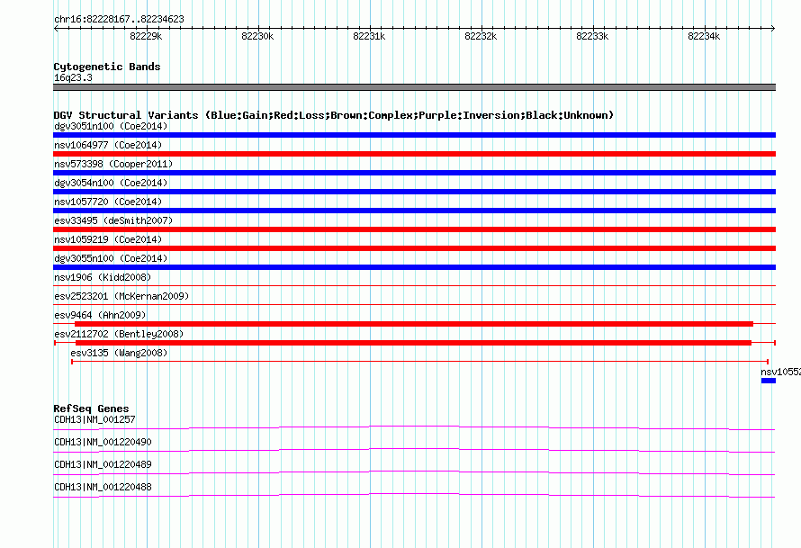Click the 82232k ruler tick label

click(481, 36)
